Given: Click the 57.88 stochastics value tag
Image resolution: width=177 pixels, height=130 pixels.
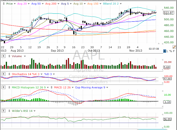Looking at the screenshot, I should click(x=167, y=79).
